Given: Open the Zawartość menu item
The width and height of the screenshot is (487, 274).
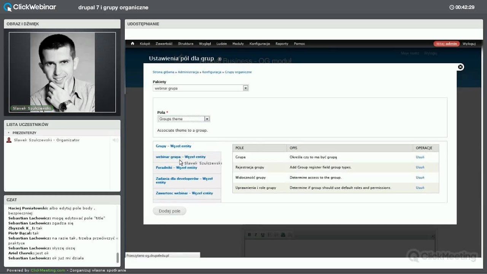Looking at the screenshot, I should point(164,44).
